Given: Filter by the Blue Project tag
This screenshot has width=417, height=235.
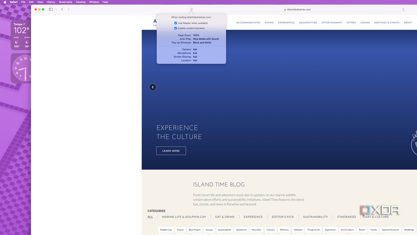Looking at the screenshot, I should click(x=195, y=230).
